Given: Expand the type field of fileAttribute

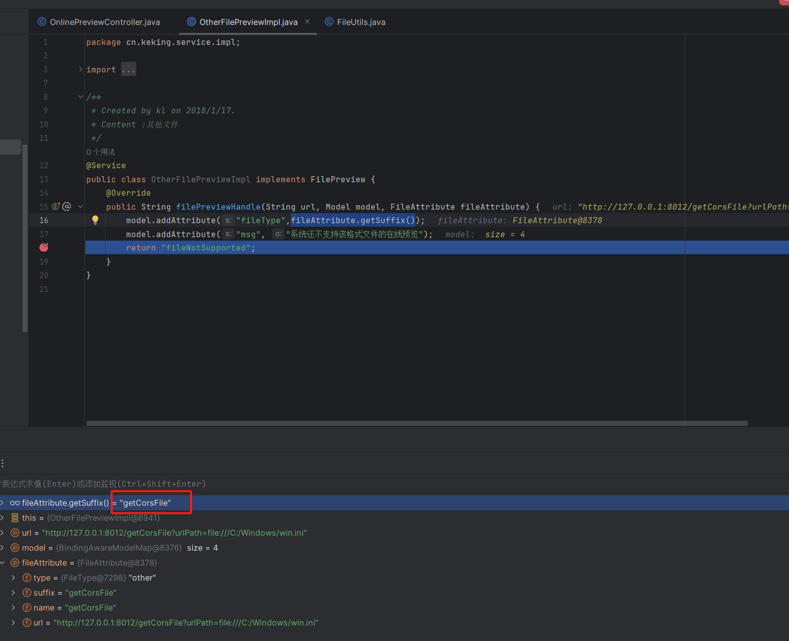Looking at the screenshot, I should tap(13, 578).
